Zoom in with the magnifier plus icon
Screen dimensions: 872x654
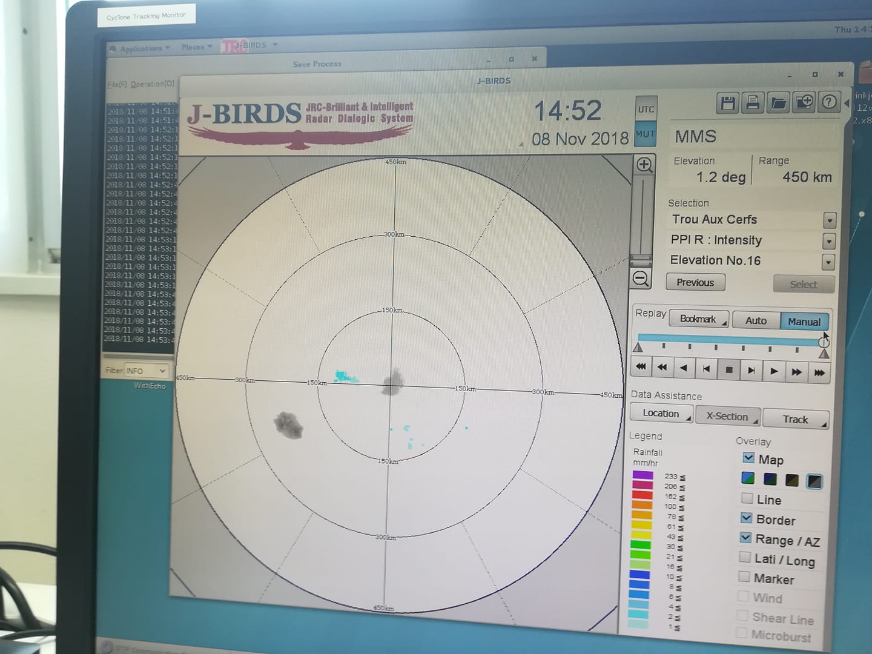tap(644, 165)
